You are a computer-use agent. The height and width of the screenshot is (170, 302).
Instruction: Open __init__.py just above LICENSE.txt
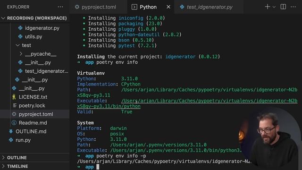point(32,88)
